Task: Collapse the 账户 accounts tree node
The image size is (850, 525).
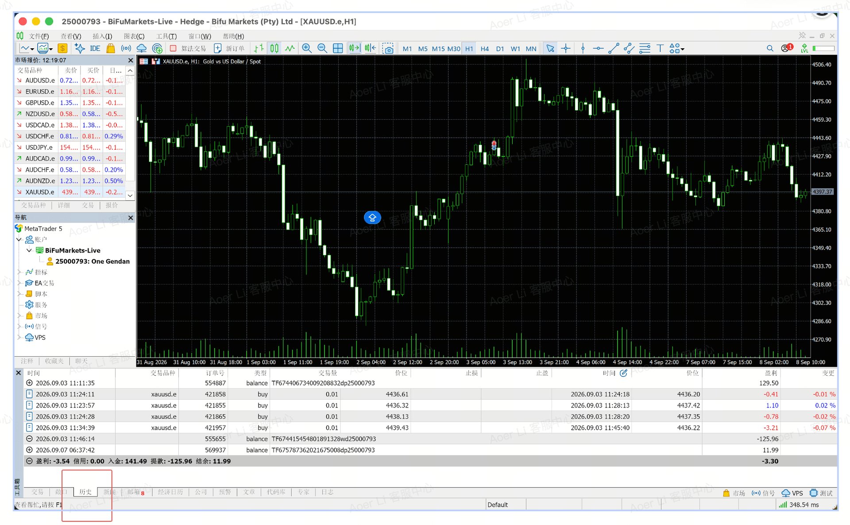Action: click(x=19, y=240)
